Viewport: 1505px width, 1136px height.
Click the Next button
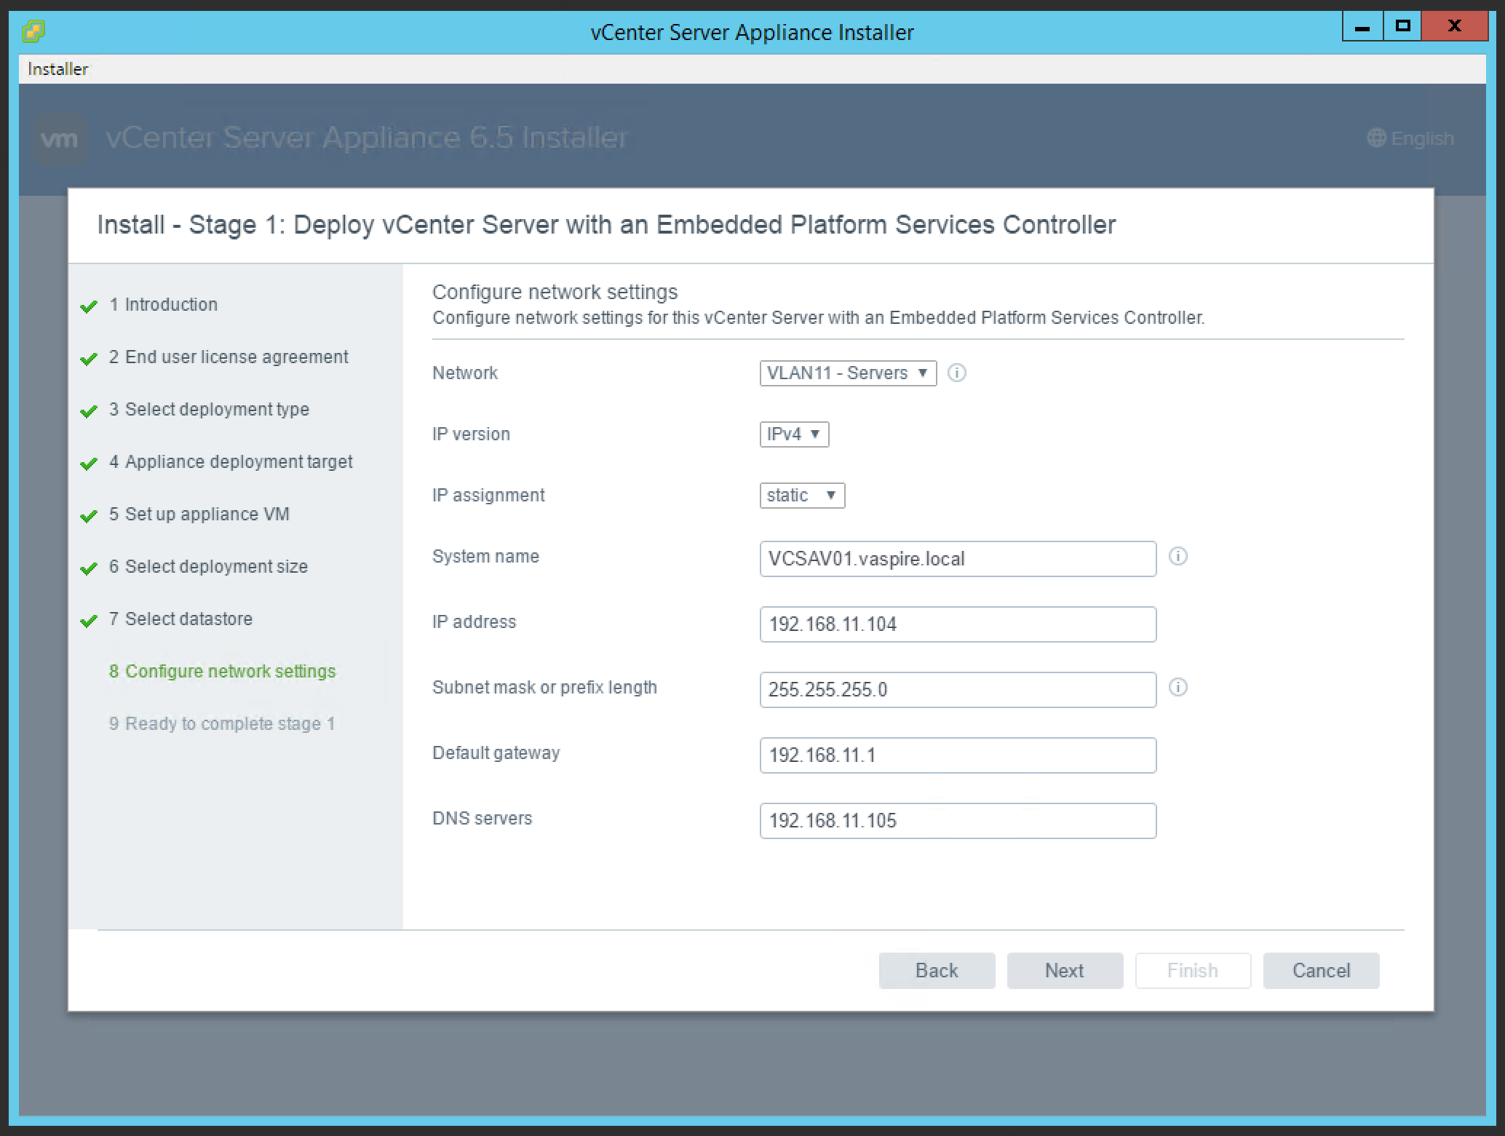(x=1065, y=970)
